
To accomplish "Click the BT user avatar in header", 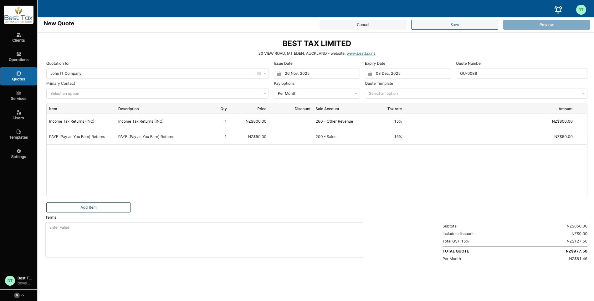I will pos(581,10).
